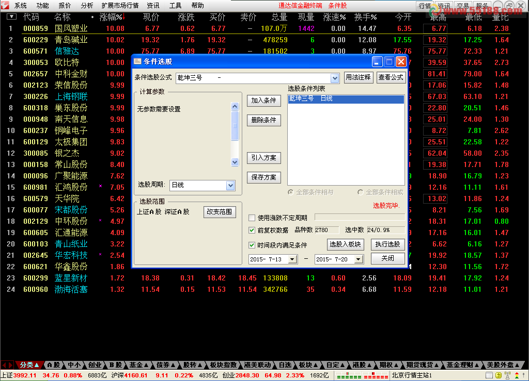The image size is (529, 381).
Task: Toggle the 使用涨跌不定周期 checkbox
Action: pos(252,218)
